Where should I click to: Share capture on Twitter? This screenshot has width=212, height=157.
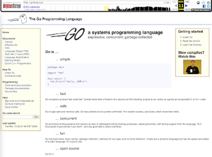208,6
